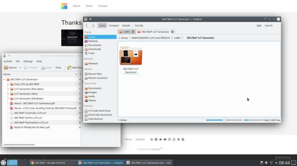Go back in Dolphin with the back arrow
This screenshot has width=297, height=166.
pos(87,26)
